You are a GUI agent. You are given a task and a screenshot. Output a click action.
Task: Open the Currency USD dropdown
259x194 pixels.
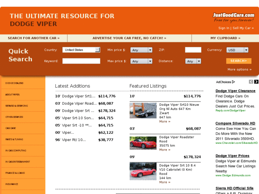pos(237,50)
